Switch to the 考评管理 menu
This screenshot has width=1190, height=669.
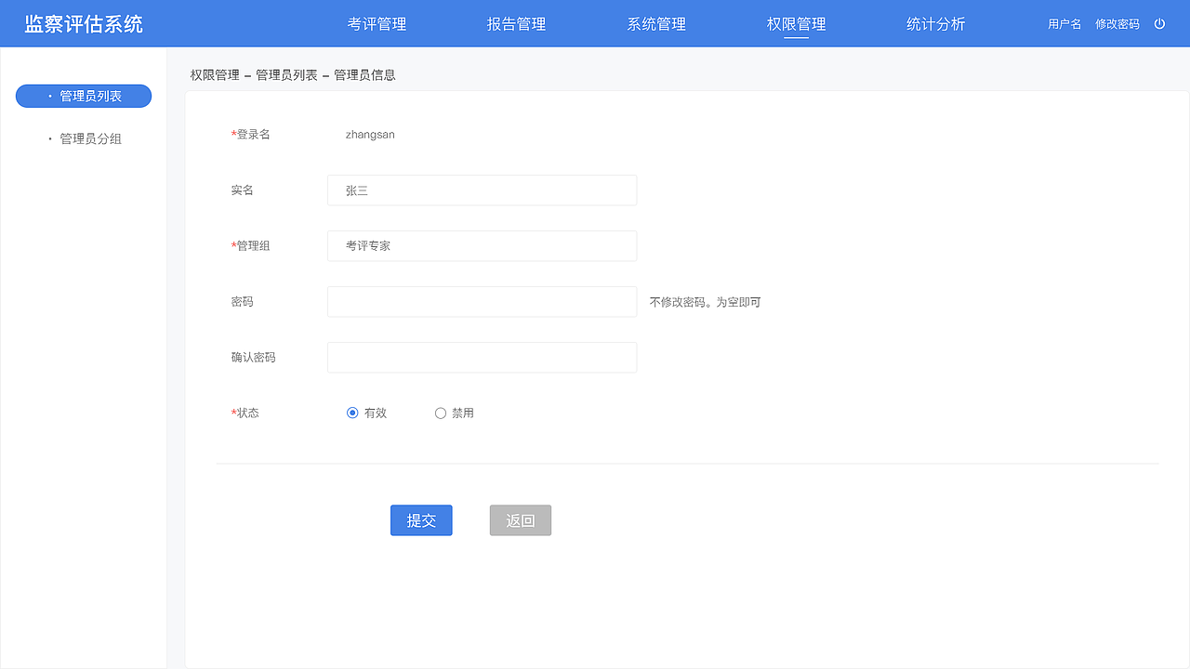[x=377, y=23]
